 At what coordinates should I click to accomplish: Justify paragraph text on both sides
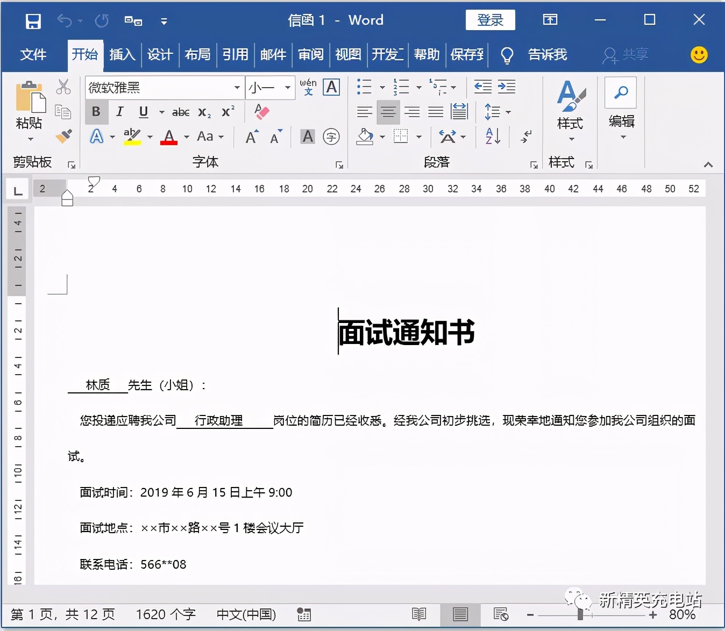436,112
